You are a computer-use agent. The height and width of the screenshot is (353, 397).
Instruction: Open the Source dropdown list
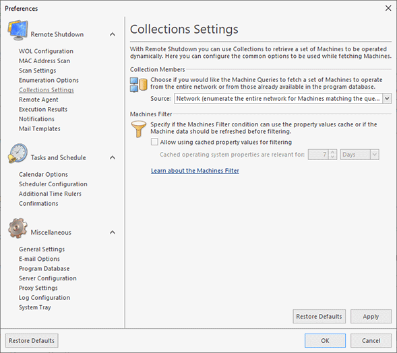(387, 98)
